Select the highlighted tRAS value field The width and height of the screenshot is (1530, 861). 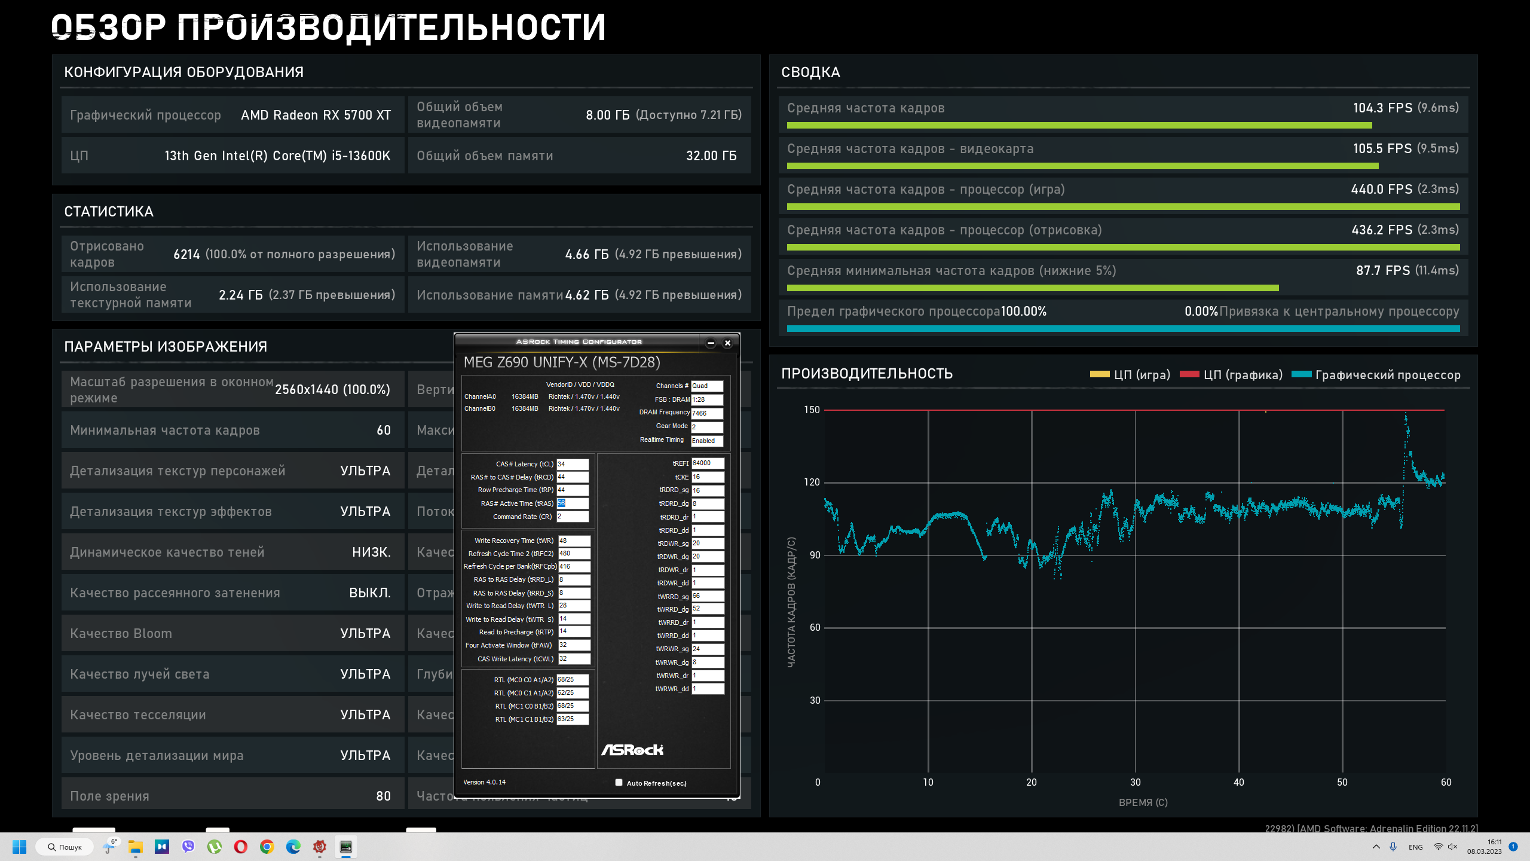tap(573, 503)
